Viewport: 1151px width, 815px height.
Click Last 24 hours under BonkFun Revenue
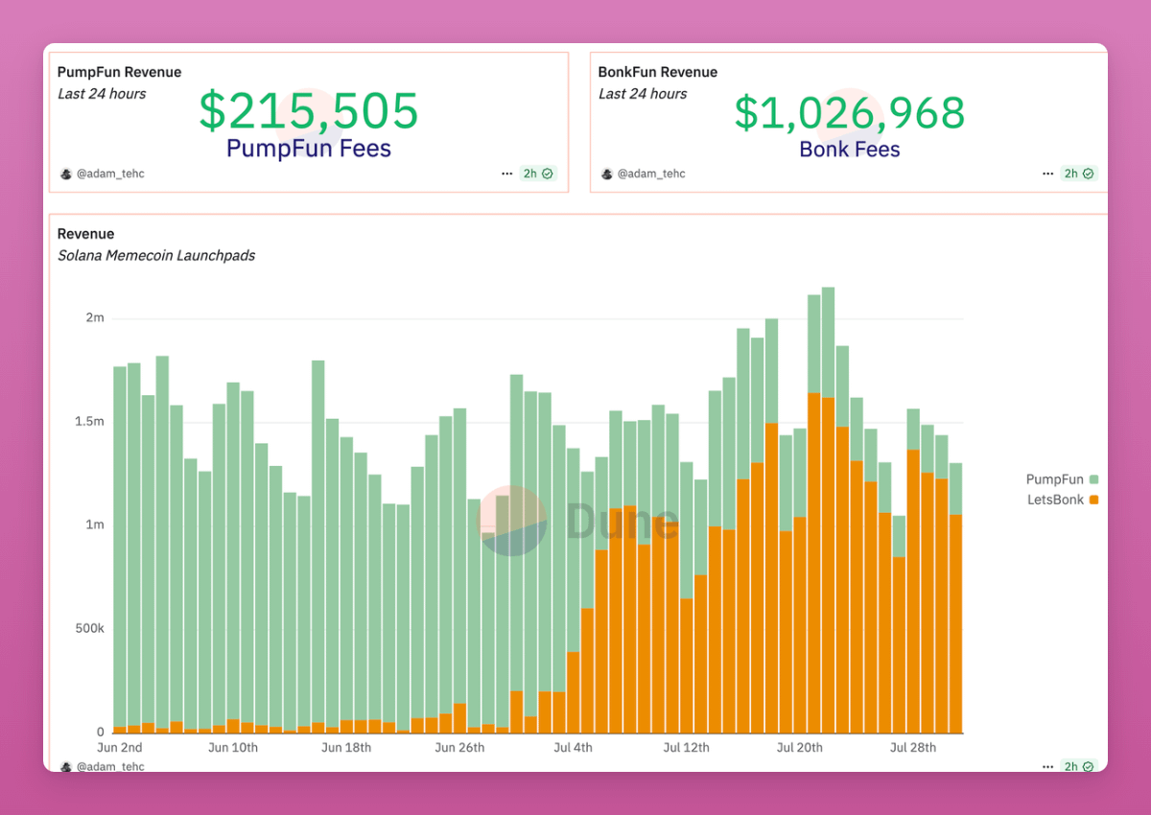click(x=643, y=94)
